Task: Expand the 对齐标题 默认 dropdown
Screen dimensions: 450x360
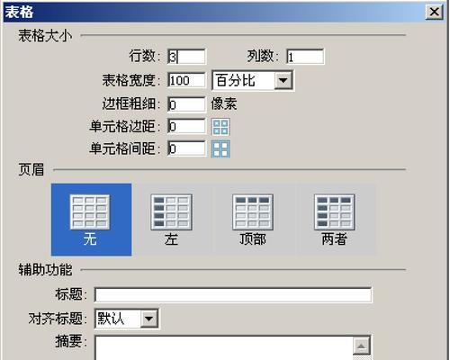Action: pos(126,318)
